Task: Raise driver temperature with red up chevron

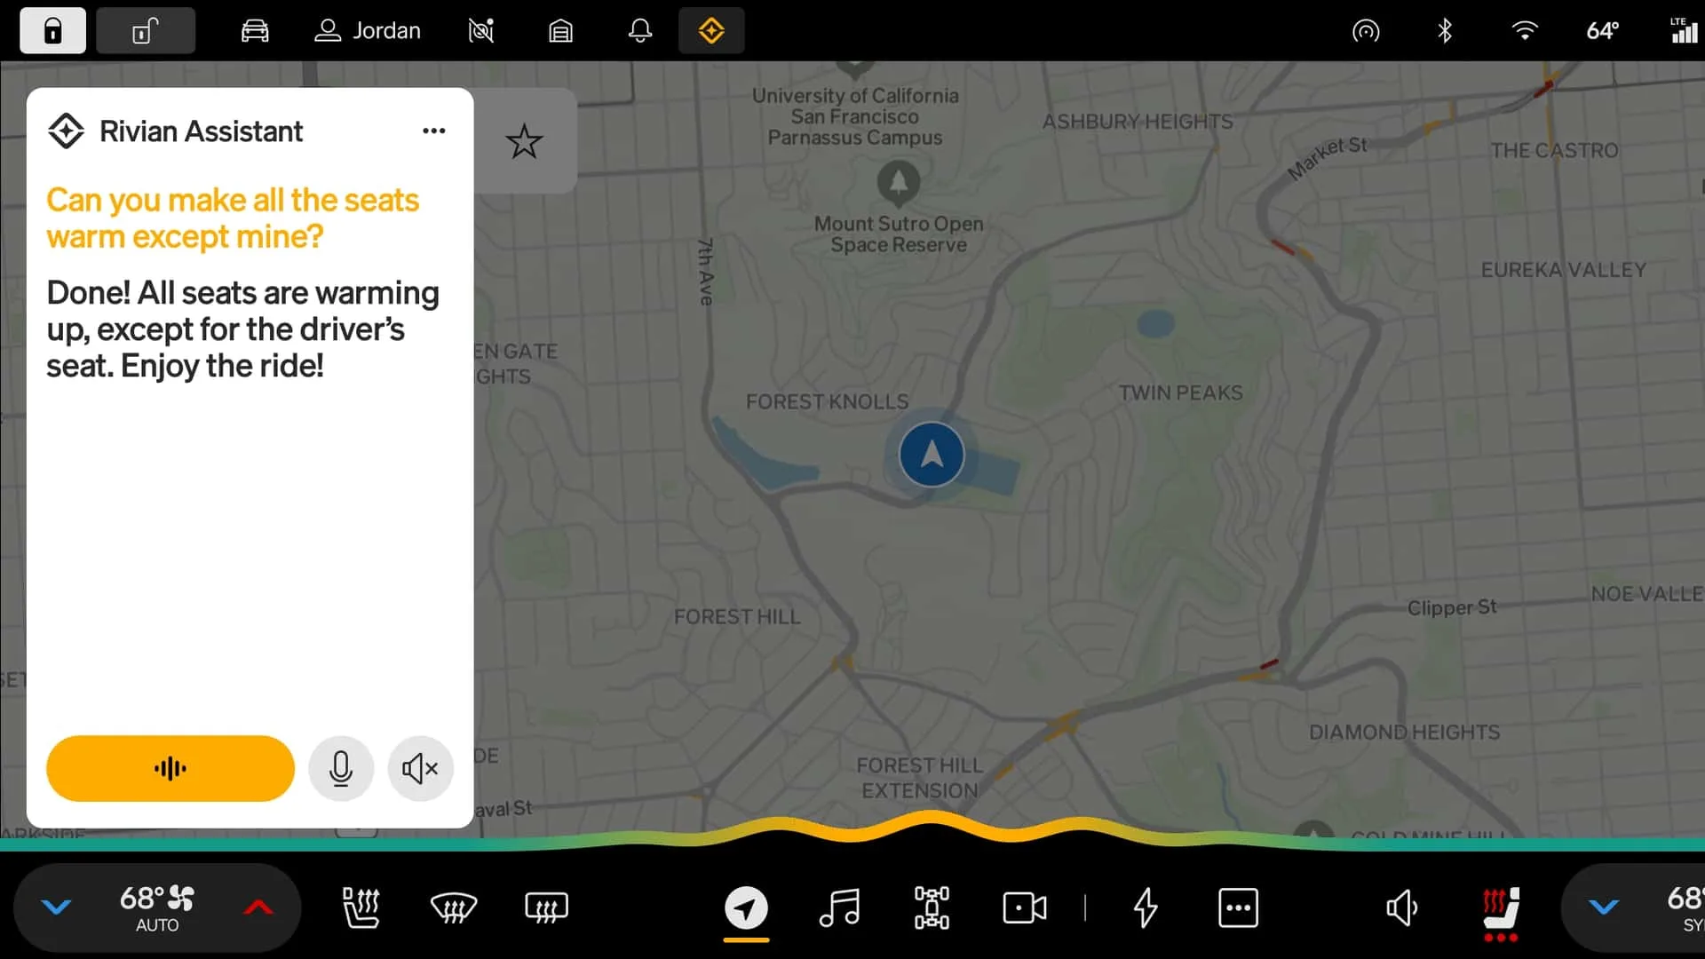Action: pyautogui.click(x=258, y=907)
